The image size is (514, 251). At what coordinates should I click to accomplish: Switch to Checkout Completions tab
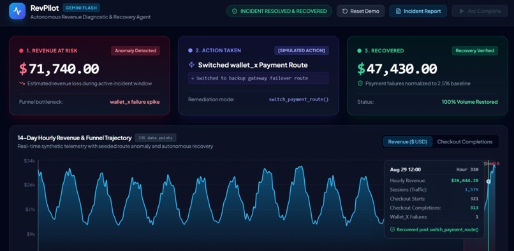[465, 142]
